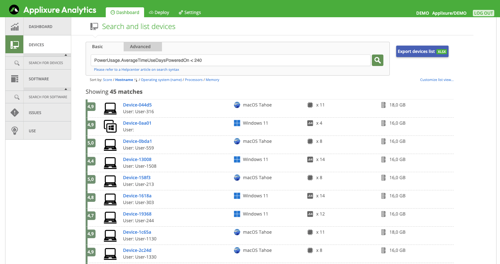Select the Basic search tab
This screenshot has height=264, width=500.
point(97,47)
